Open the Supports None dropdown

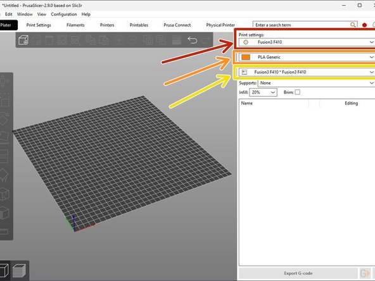click(x=316, y=83)
